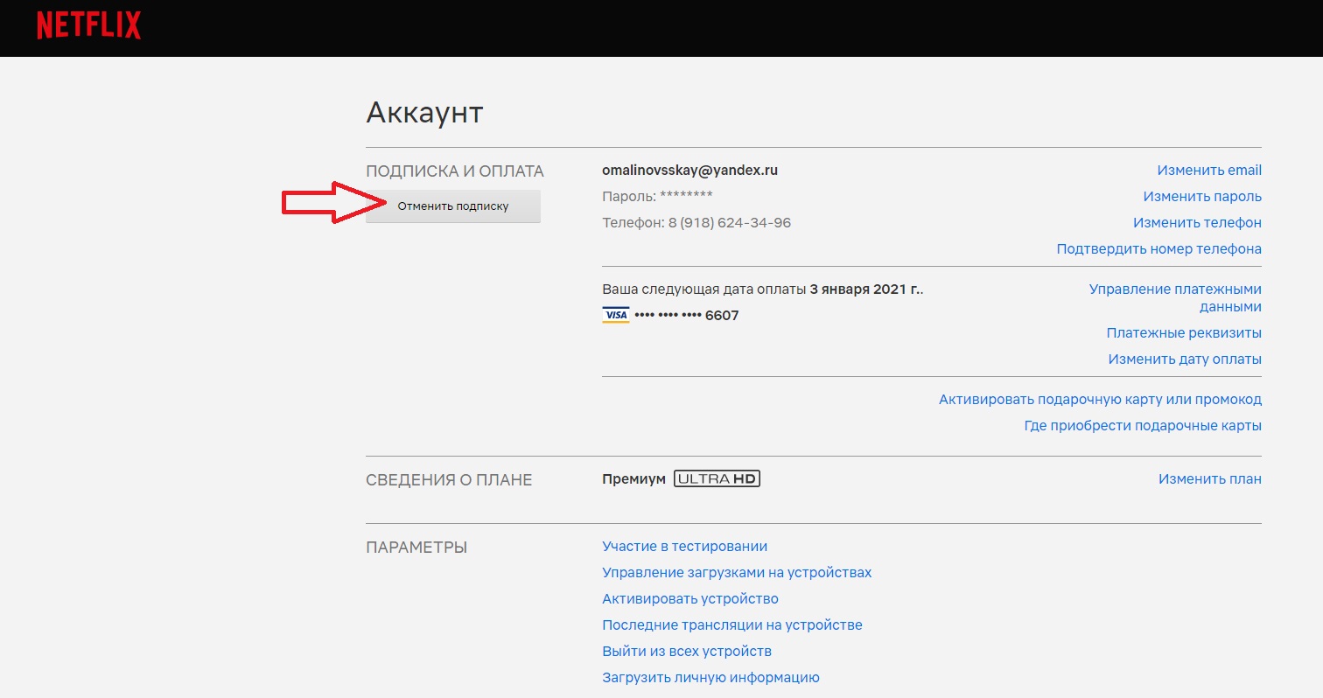Open Участие в тестировании link
The height and width of the screenshot is (698, 1323).
tap(684, 547)
